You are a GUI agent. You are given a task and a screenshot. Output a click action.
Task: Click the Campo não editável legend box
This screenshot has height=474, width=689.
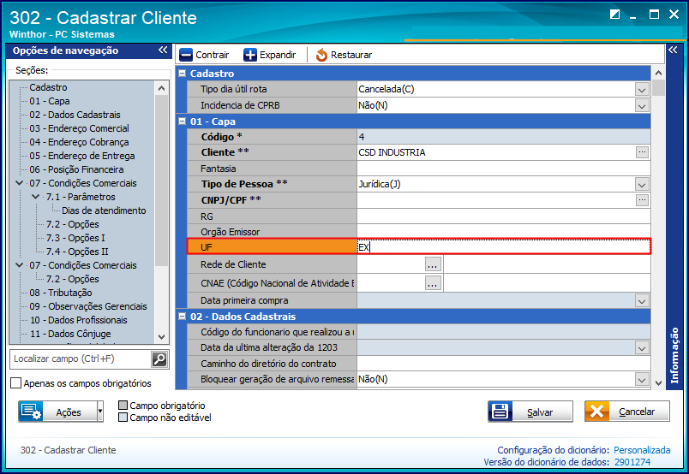[x=123, y=418]
